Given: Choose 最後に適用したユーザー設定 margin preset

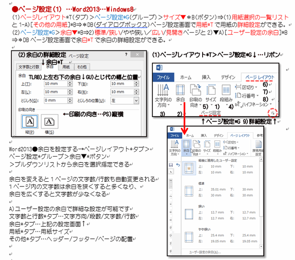Looking at the screenshot, I should (x=220, y=167).
